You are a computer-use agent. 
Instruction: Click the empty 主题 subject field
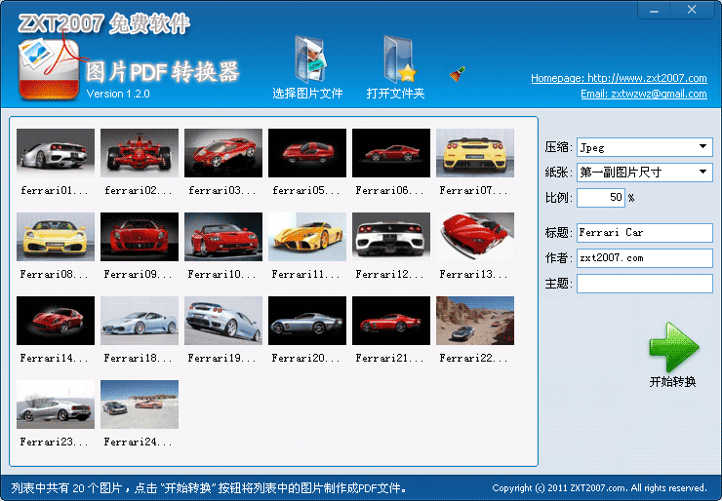[x=645, y=284]
